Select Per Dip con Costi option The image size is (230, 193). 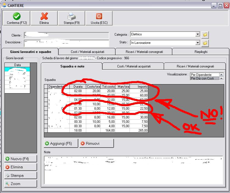click(205, 78)
